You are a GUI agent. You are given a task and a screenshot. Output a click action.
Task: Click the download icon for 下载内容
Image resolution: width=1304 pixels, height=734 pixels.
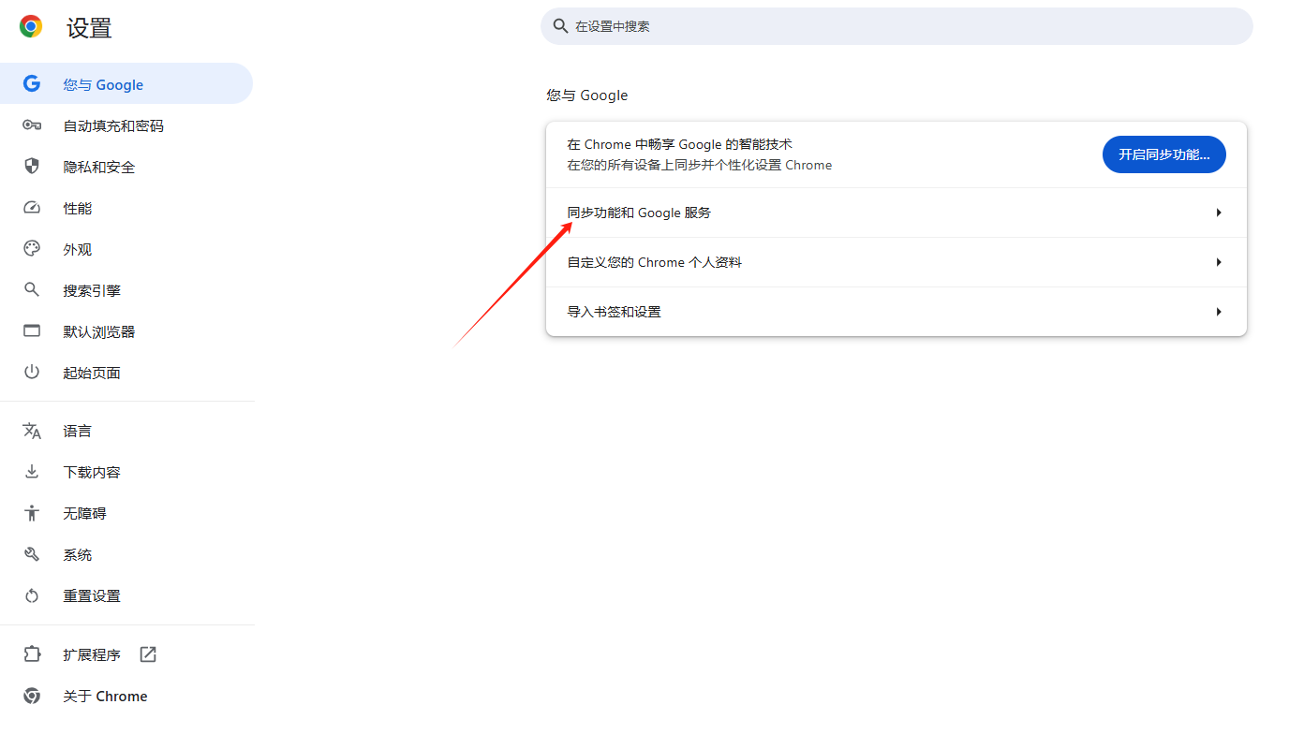coord(32,472)
